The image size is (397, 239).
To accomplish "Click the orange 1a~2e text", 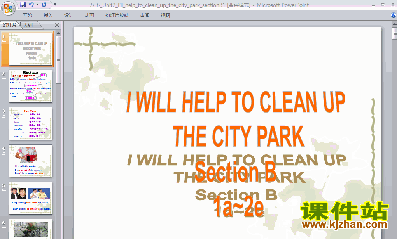I will click(x=238, y=206).
